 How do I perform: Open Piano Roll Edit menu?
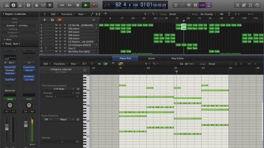pos(47,64)
